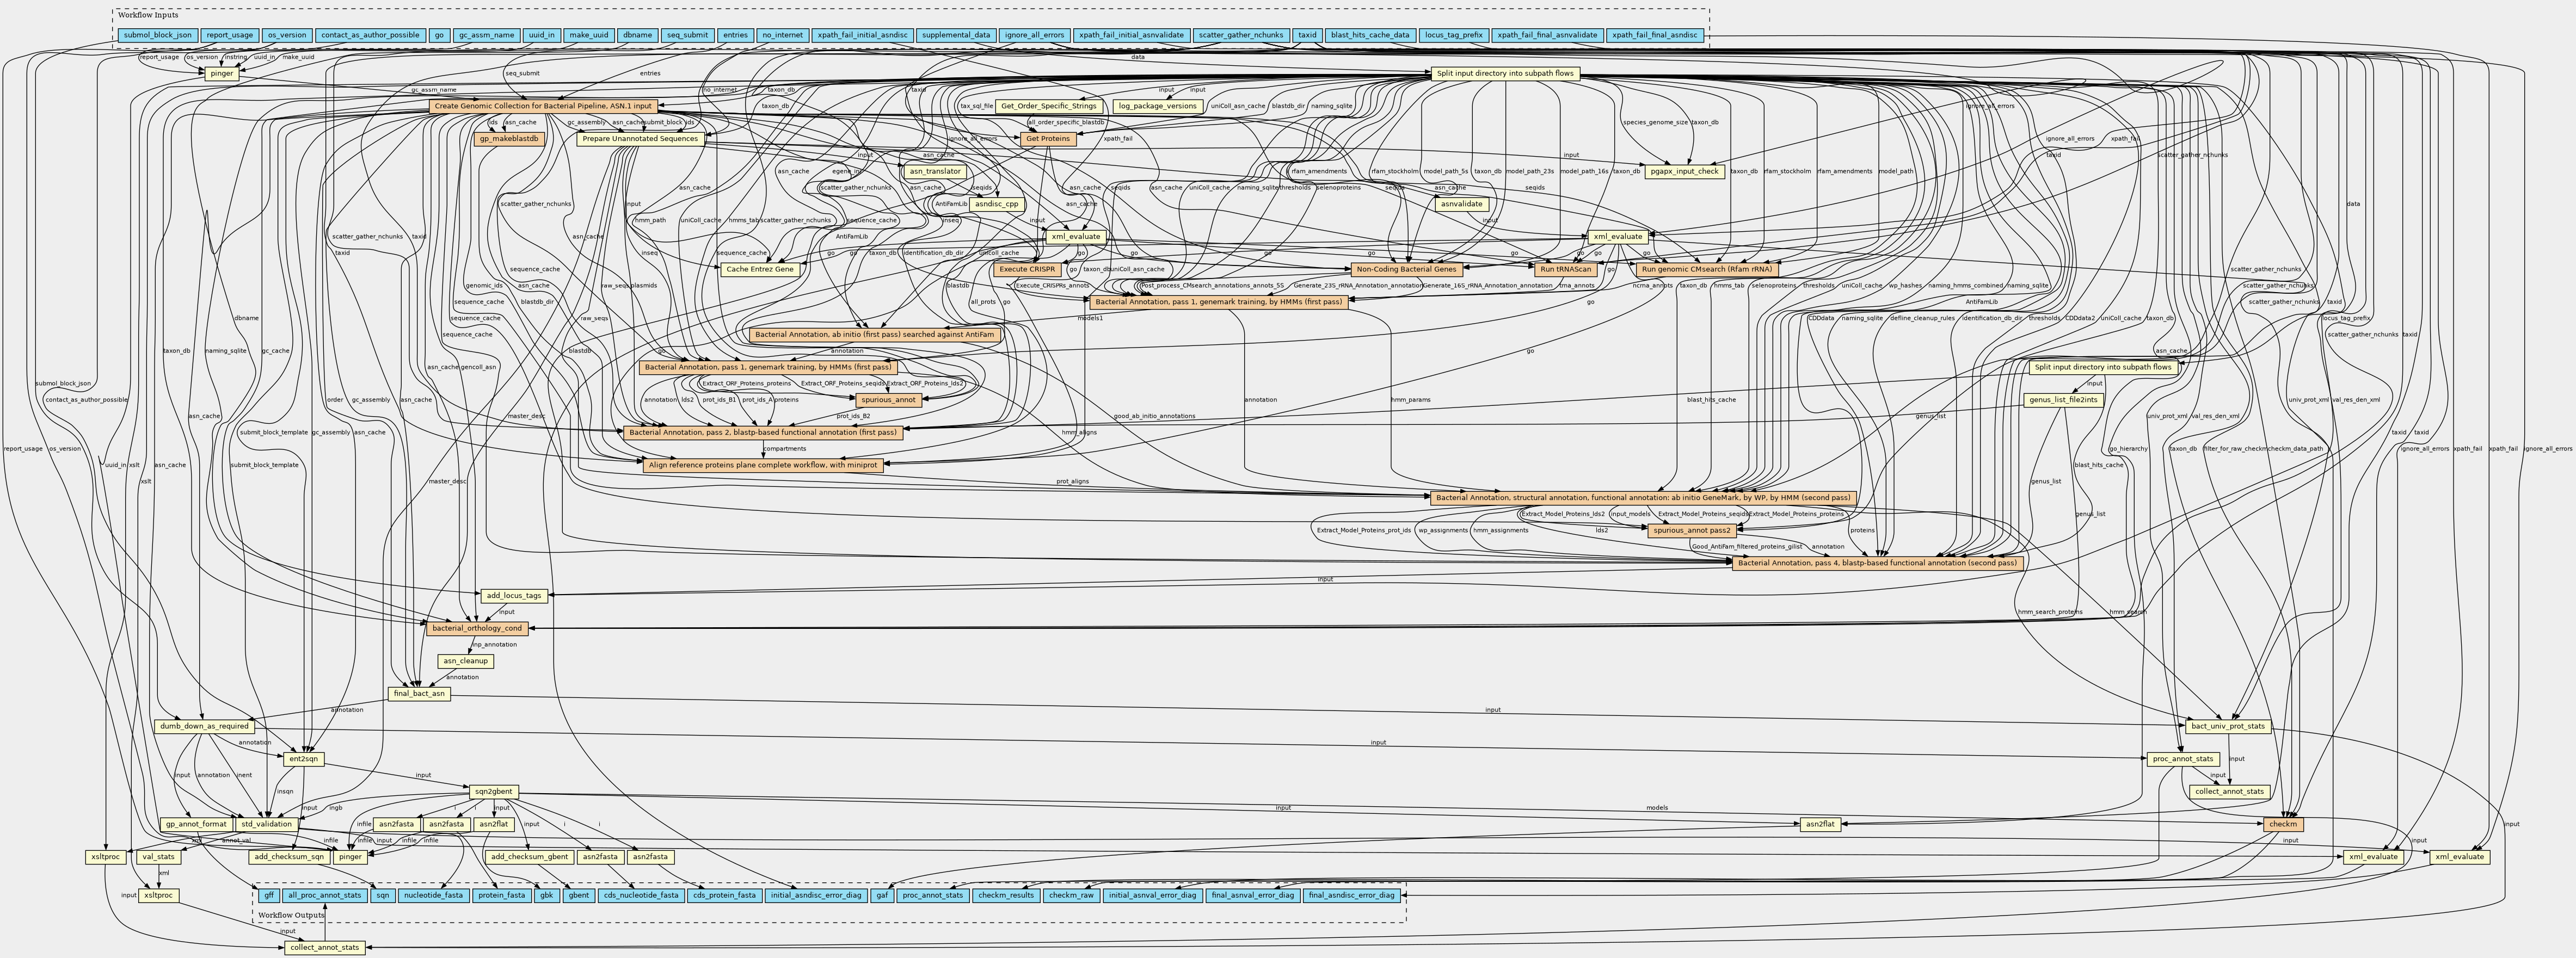This screenshot has height=958, width=2576.
Task: Select the 'asnvalidate' step node
Action: [x=1462, y=204]
